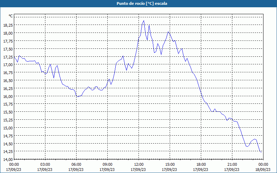Click the 18:00 time axis label
277x173 pixels.
(201, 165)
